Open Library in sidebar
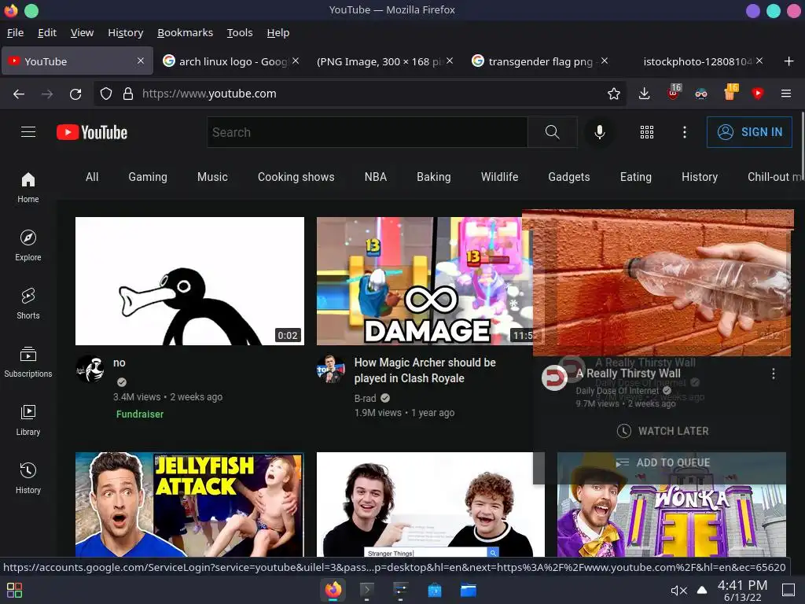The image size is (805, 604). [28, 420]
